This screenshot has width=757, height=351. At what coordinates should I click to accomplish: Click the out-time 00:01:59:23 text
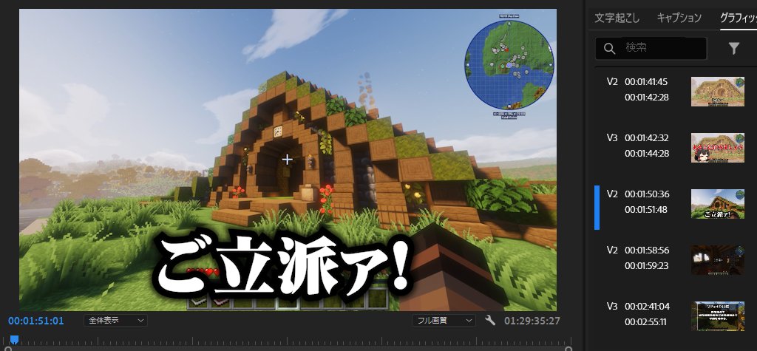point(646,265)
